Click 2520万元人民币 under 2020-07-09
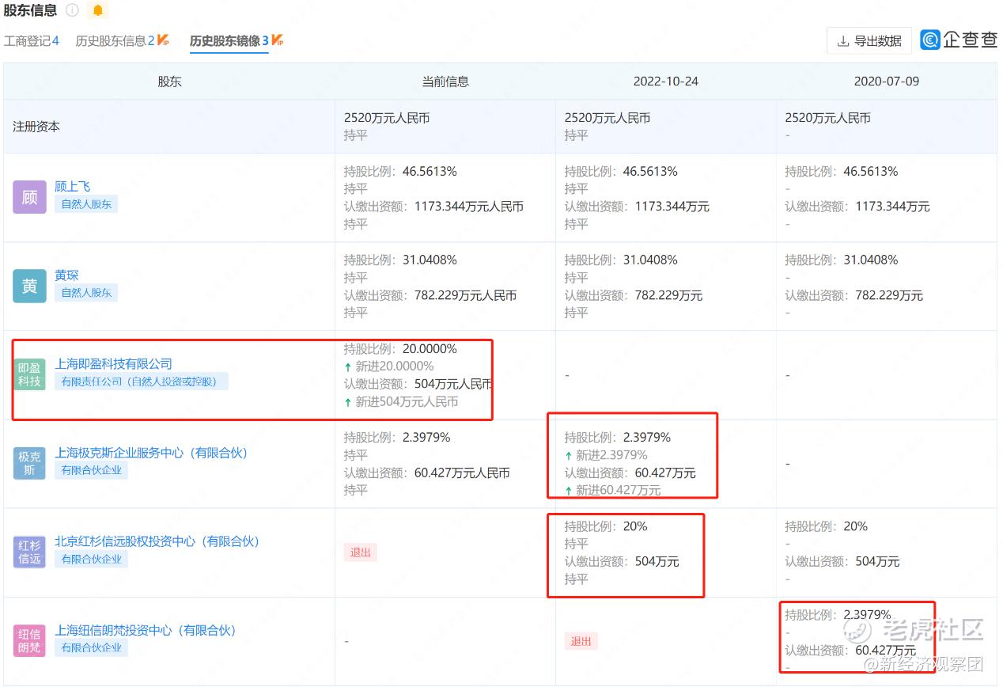The image size is (1003, 687). 828,118
